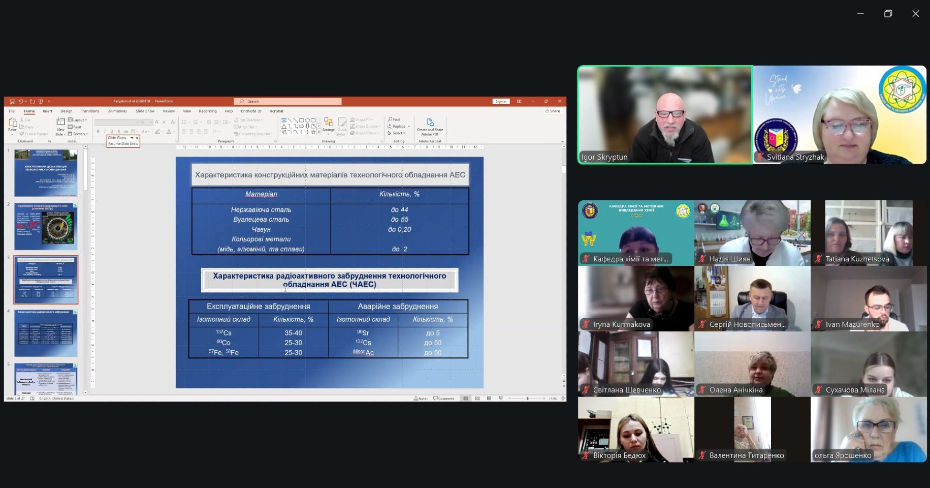930x488 pixels.
Task: Open the Arrange shapes tool
Action: [x=328, y=124]
